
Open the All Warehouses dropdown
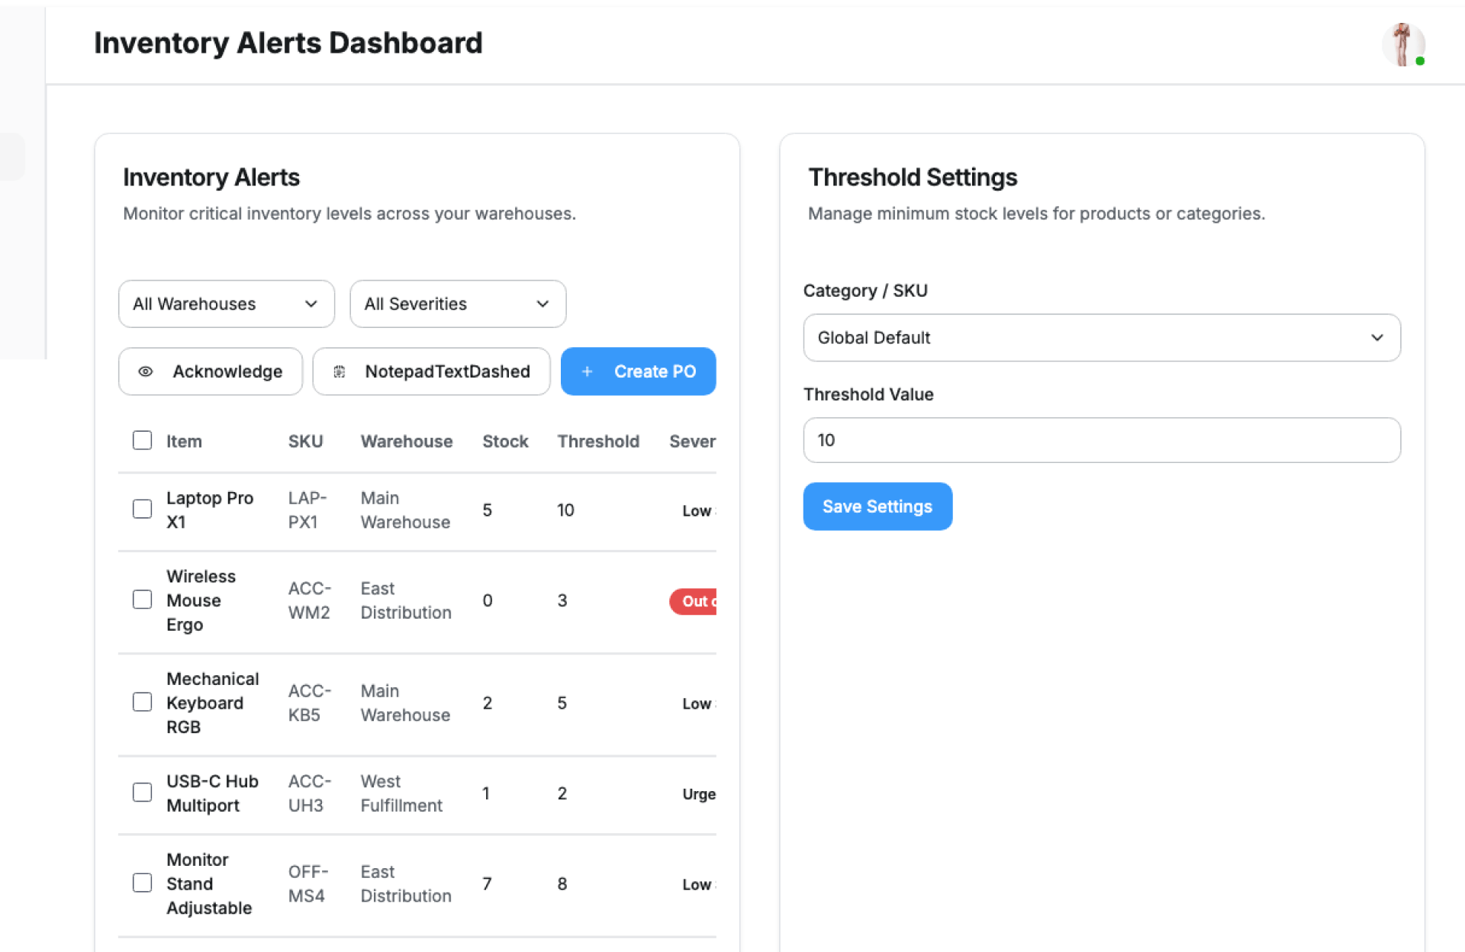226,304
